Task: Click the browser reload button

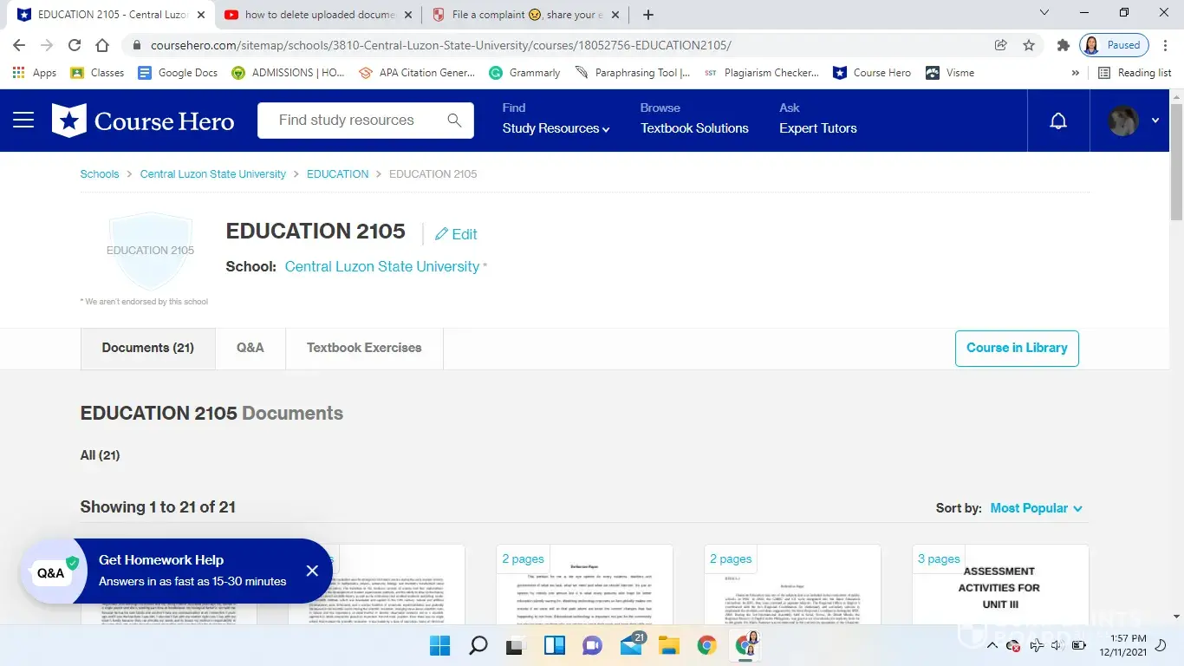Action: point(75,45)
